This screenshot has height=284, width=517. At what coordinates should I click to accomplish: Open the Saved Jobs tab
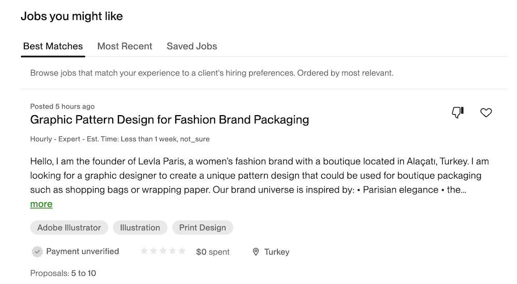[192, 46]
